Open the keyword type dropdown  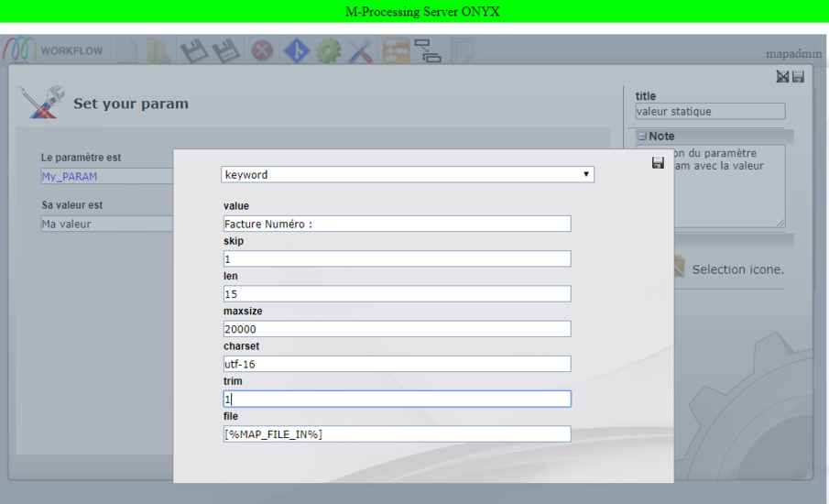tap(408, 174)
